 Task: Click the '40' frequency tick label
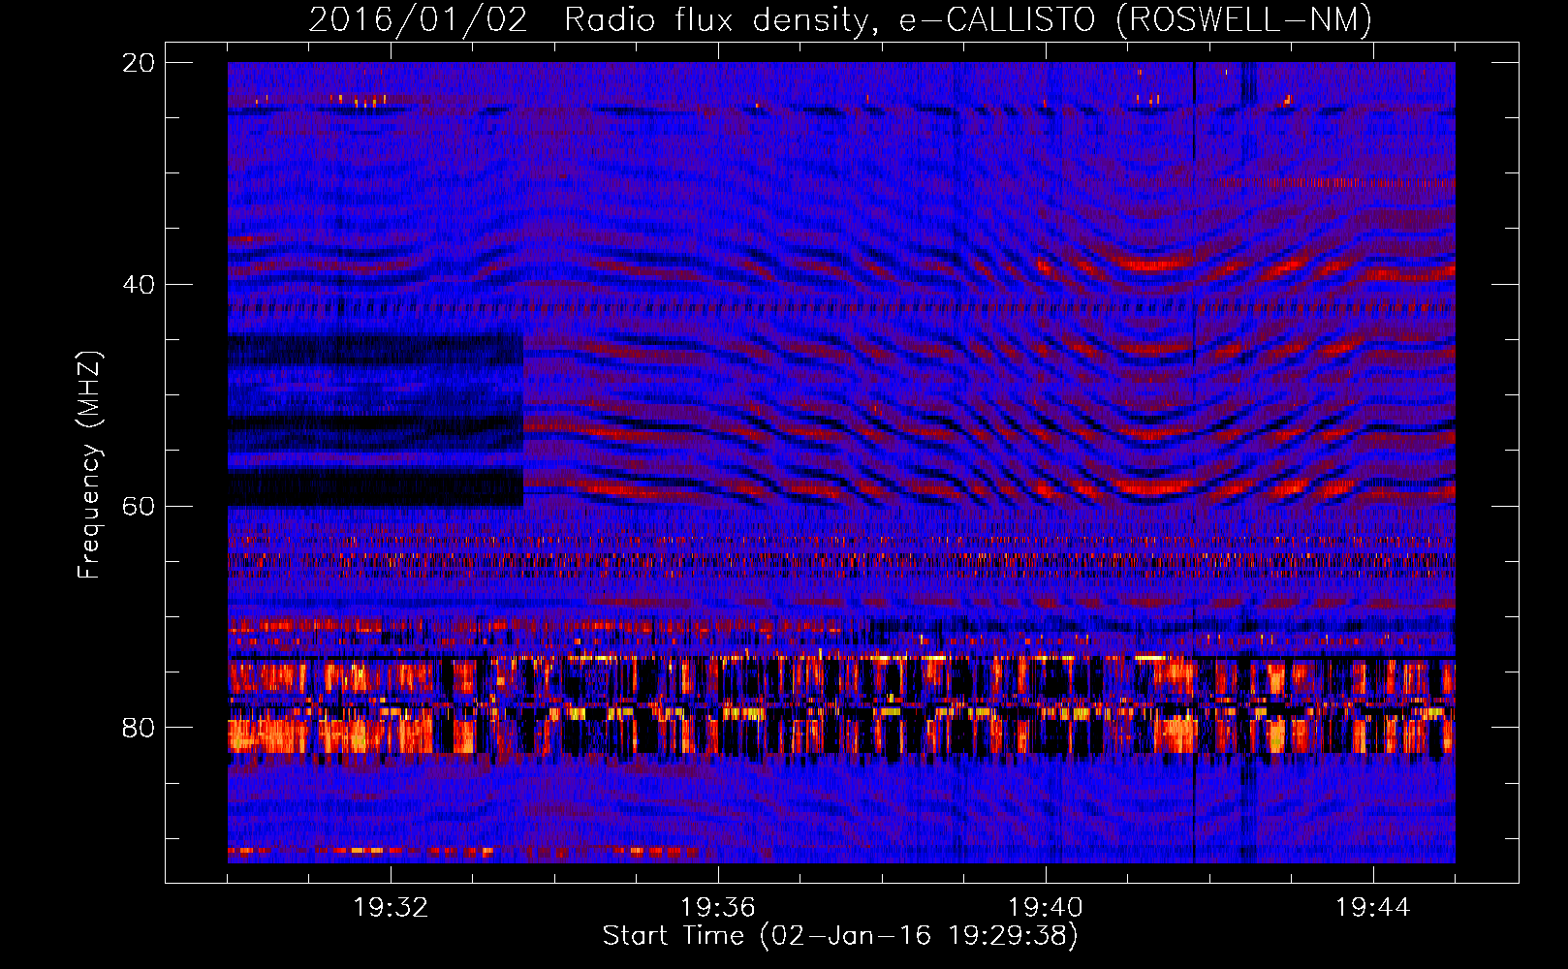[x=139, y=285]
